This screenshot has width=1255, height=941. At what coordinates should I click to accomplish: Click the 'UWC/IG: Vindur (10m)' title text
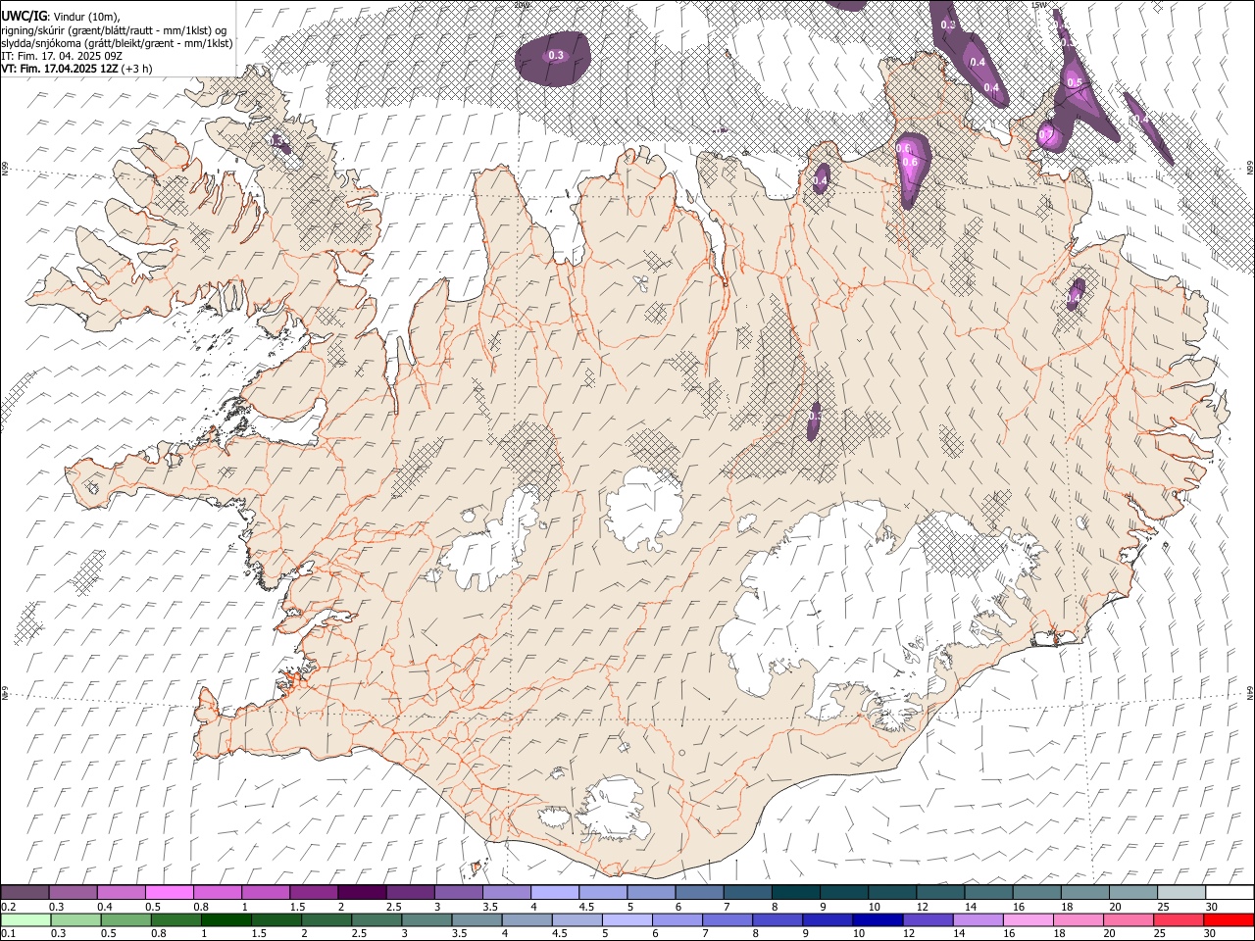click(x=60, y=16)
